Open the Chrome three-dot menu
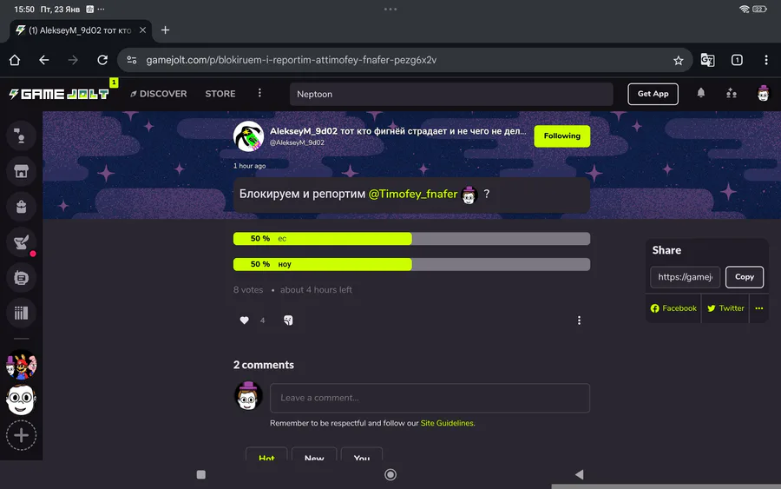Viewport: 781px width, 489px height. (x=766, y=60)
